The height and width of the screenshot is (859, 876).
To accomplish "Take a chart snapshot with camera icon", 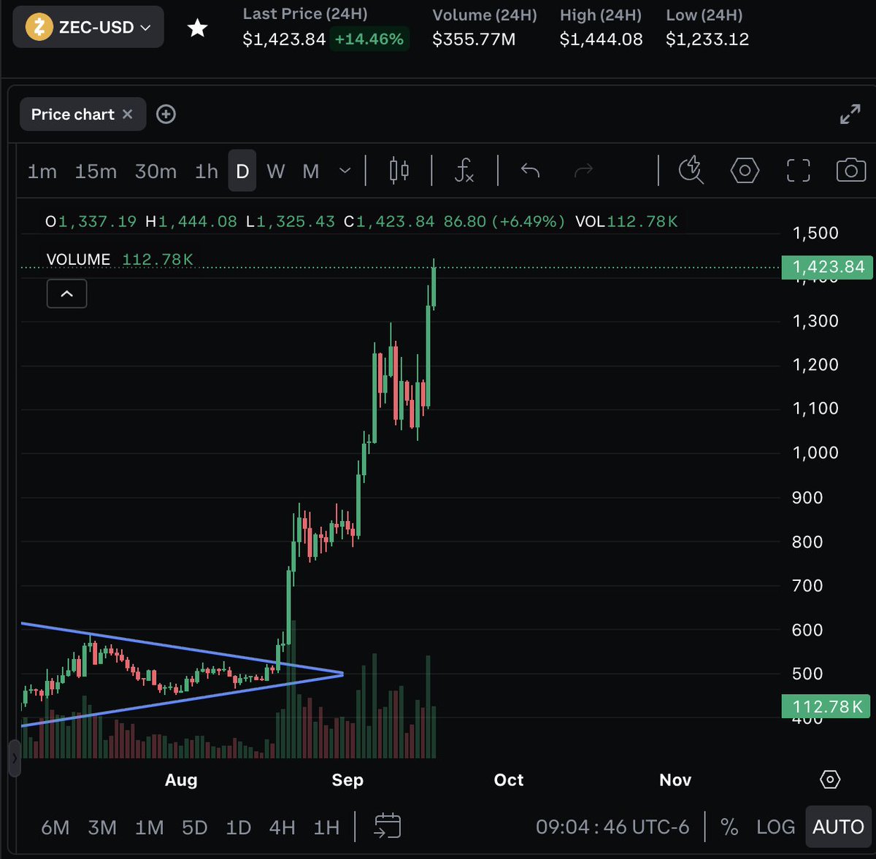I will 850,170.
